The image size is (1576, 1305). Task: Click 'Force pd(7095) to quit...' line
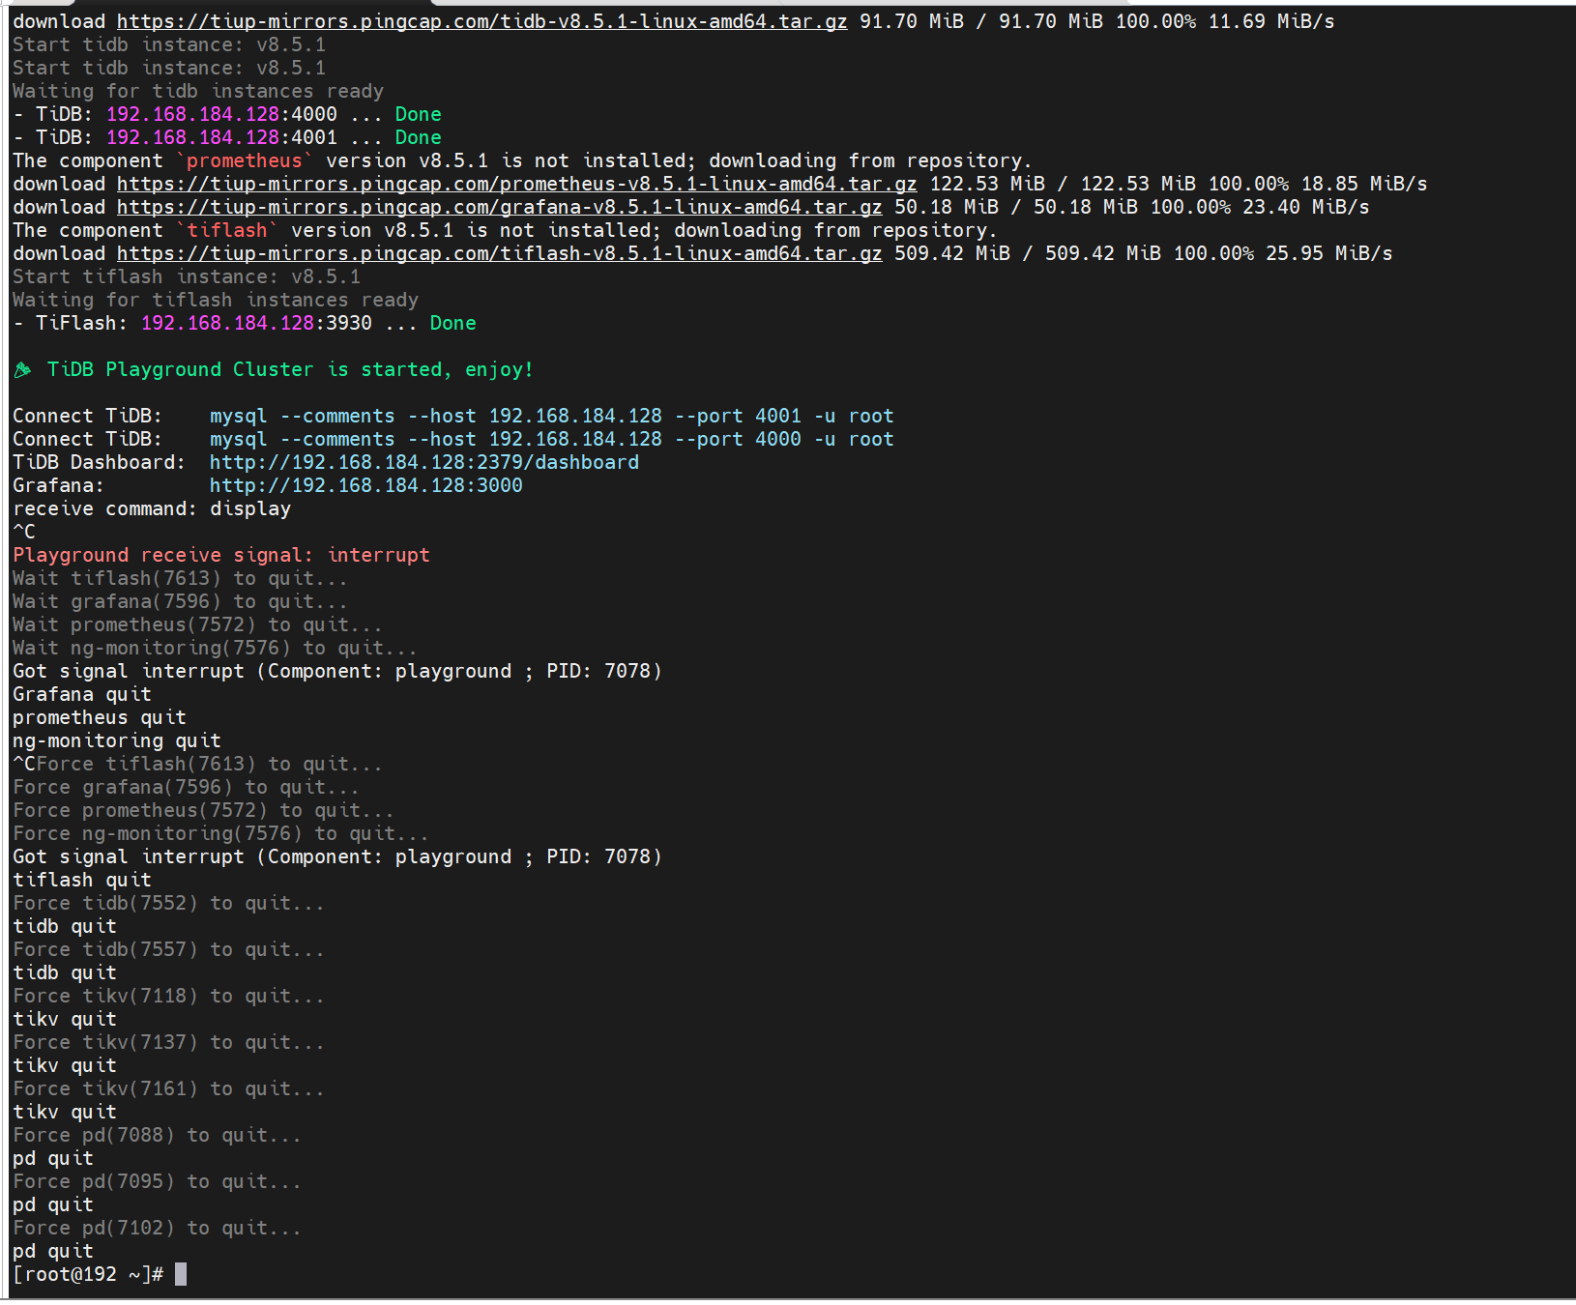(157, 1181)
